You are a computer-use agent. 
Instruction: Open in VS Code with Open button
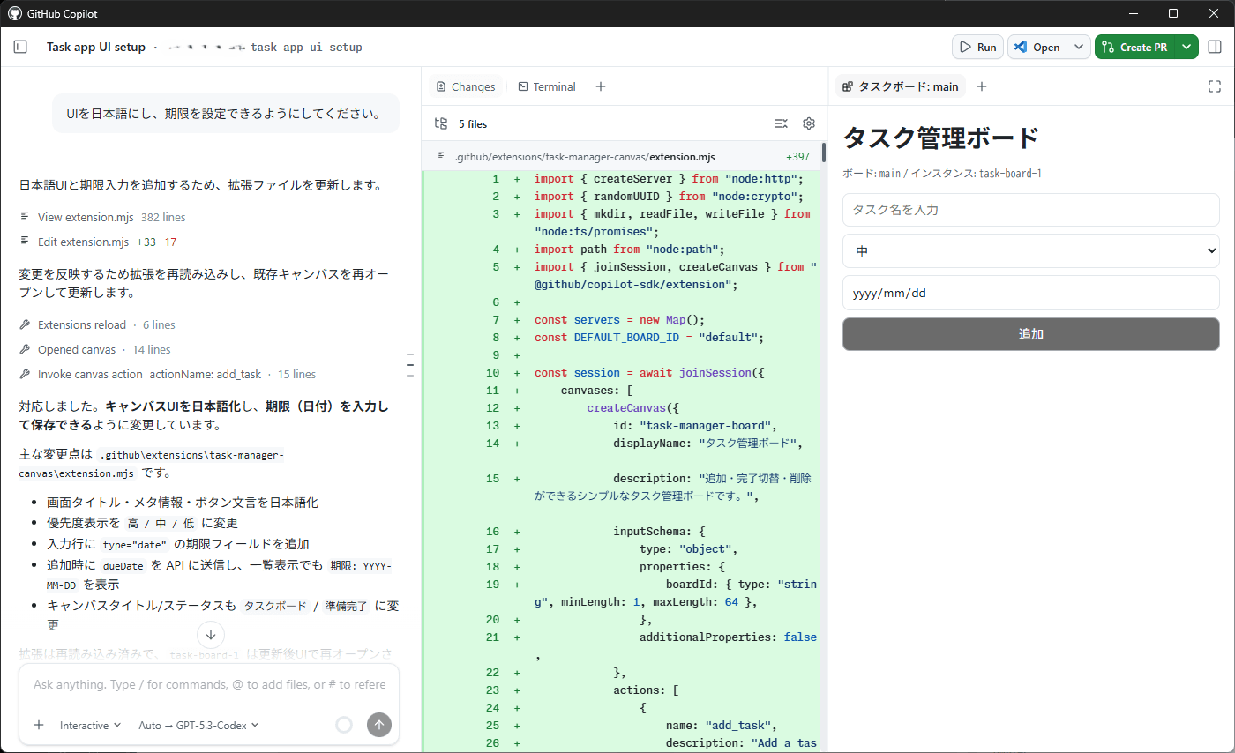pos(1037,47)
